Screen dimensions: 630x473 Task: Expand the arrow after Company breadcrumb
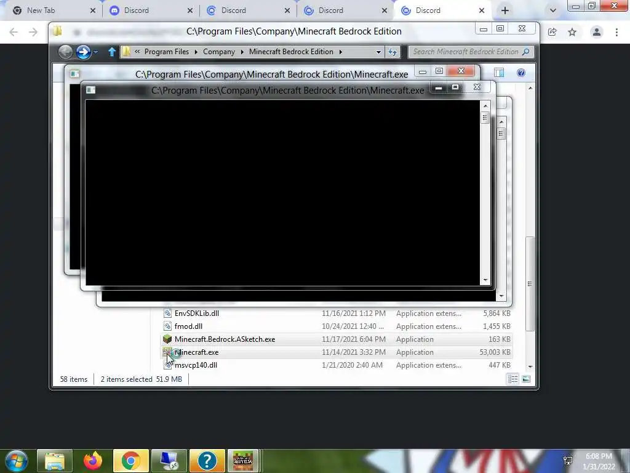click(242, 52)
